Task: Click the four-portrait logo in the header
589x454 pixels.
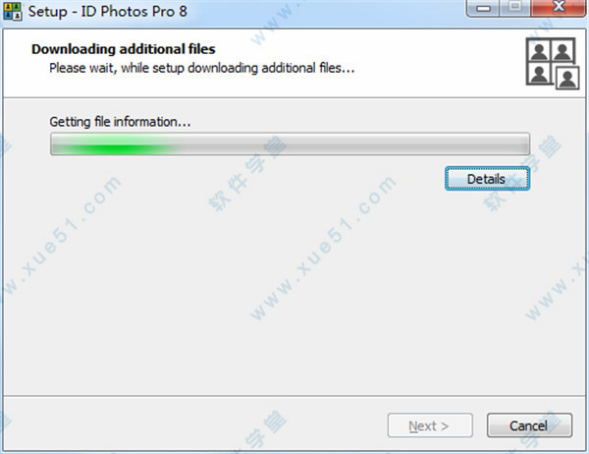Action: 553,64
